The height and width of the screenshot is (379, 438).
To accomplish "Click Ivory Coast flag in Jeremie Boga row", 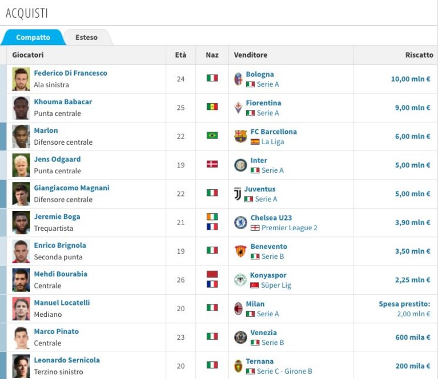I will (212, 217).
